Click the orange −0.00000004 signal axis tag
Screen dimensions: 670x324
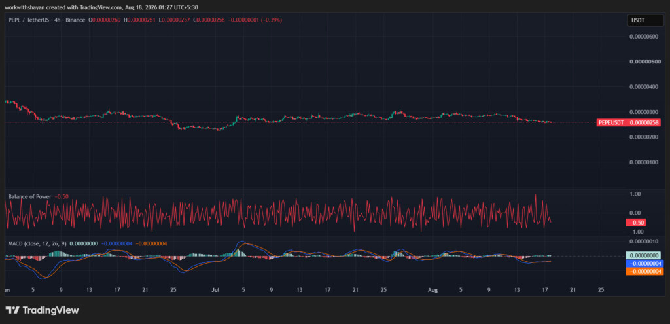(x=644, y=272)
